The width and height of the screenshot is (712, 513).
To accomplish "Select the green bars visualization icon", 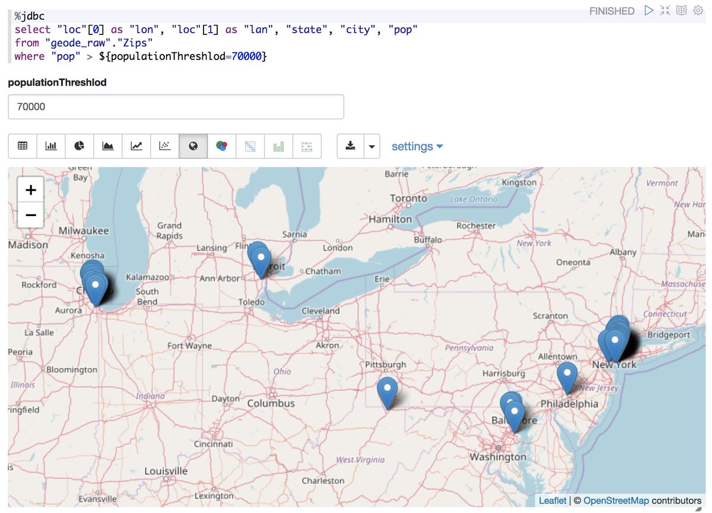I will 279,146.
